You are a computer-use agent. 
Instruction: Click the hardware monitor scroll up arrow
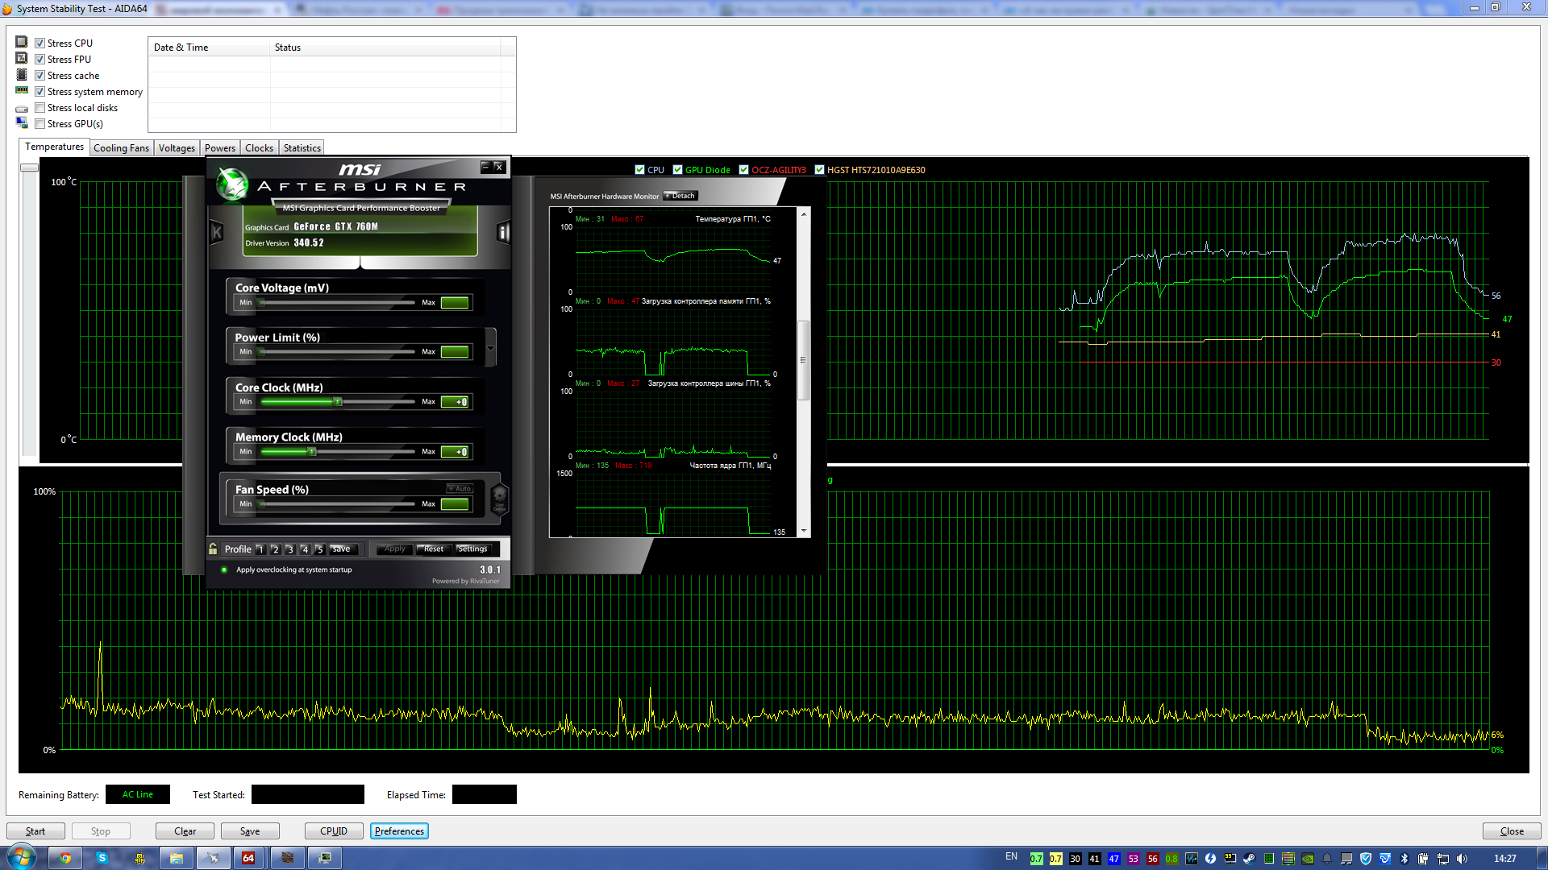coord(804,213)
